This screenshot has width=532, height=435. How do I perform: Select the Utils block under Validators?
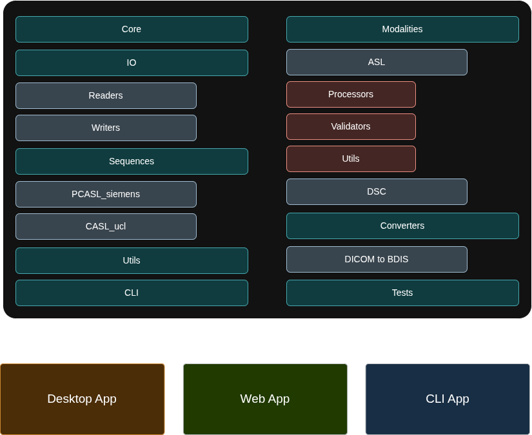click(x=351, y=159)
